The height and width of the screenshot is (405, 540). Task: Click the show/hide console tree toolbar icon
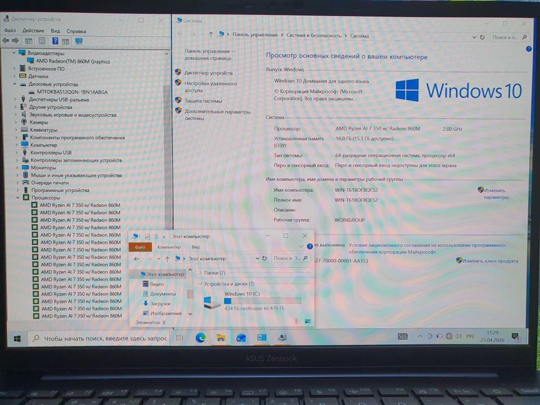(x=29, y=42)
